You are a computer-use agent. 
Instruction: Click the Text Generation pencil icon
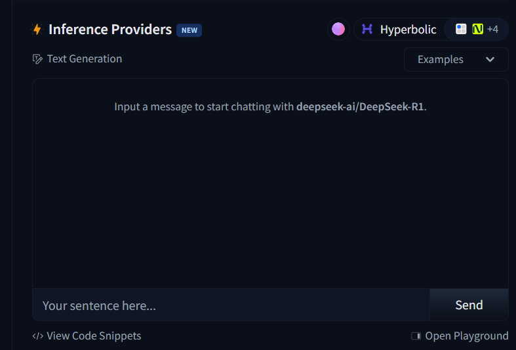(37, 59)
